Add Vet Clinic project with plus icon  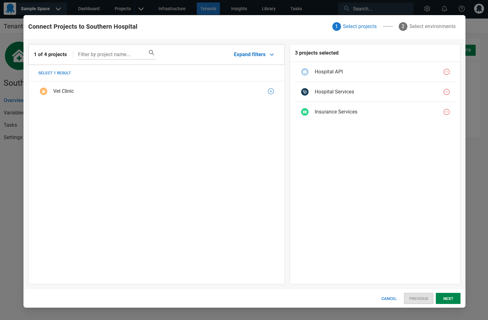tap(271, 91)
